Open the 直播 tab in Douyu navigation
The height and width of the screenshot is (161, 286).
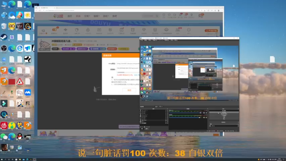tap(78, 16)
